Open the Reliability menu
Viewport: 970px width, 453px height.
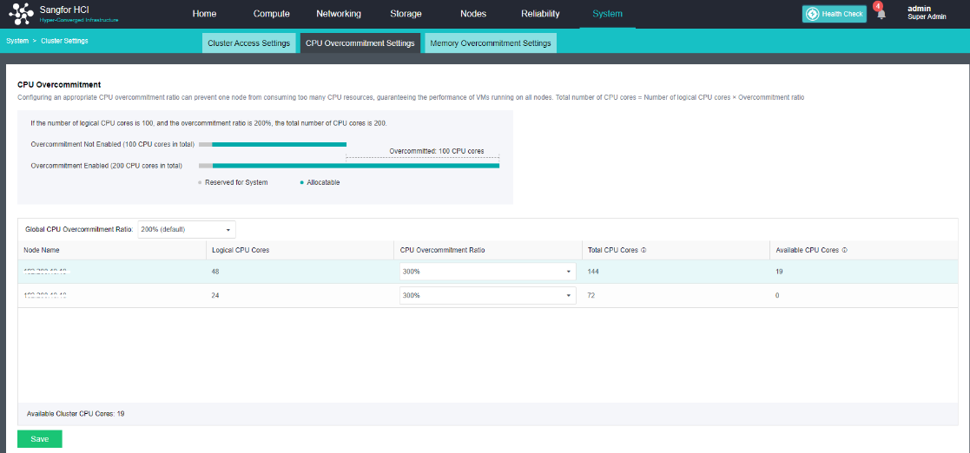[540, 14]
